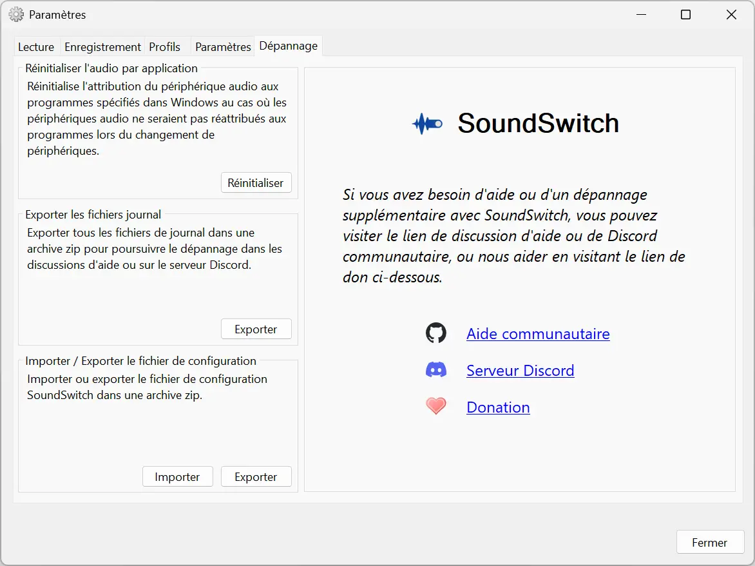Click description 'Importer ou exporter le fichier de configuration'
Screen dimensions: 755x566
pos(147,387)
